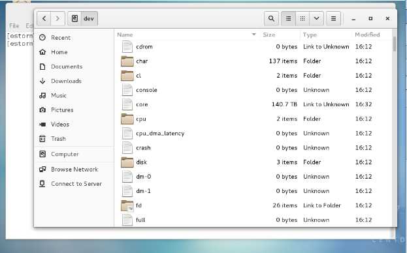
Task: Open search with the magnifier icon
Action: tap(271, 18)
